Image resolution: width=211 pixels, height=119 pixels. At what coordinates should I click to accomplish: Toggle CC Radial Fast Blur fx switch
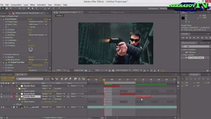coord(4,62)
